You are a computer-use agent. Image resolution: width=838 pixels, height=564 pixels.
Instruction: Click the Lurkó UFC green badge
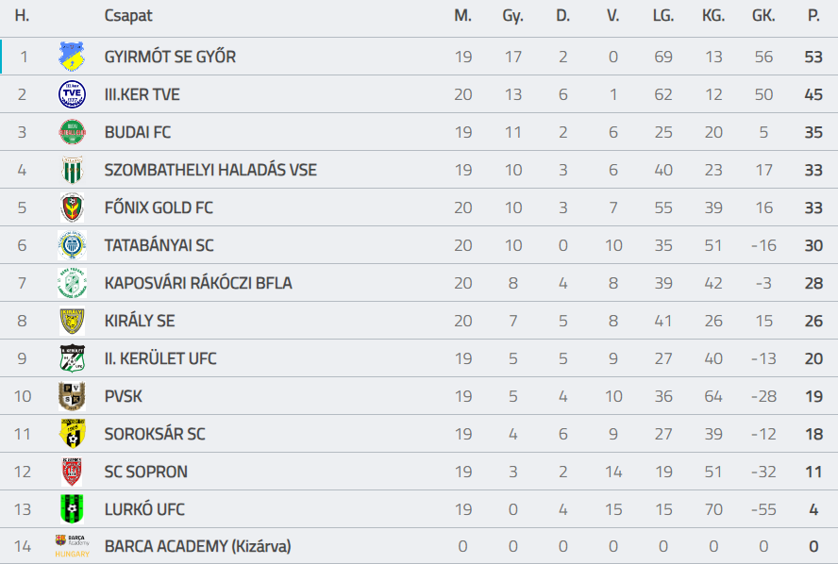pos(72,509)
